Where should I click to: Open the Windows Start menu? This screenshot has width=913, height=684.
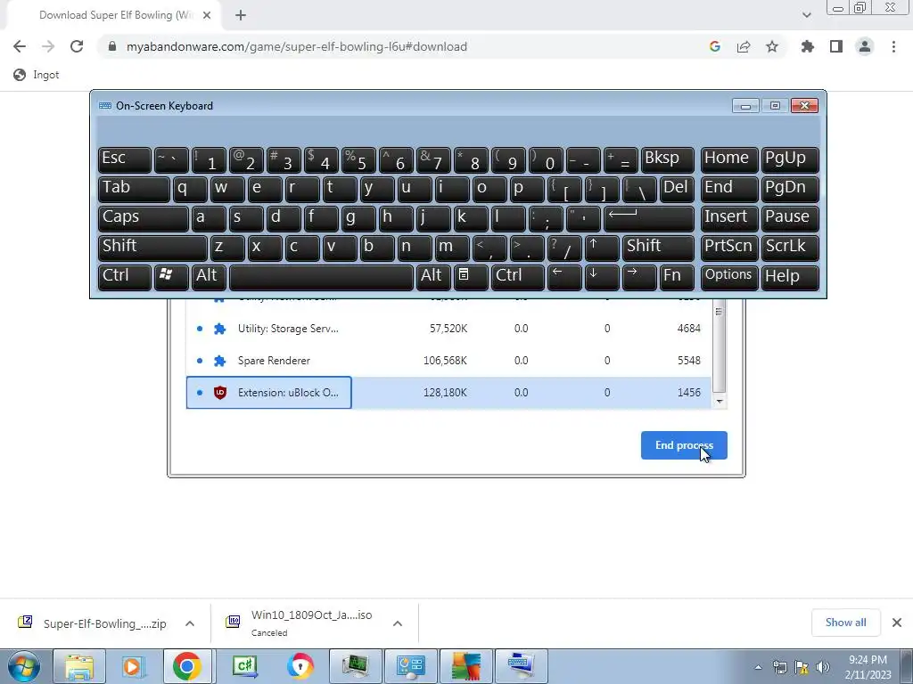point(23,666)
